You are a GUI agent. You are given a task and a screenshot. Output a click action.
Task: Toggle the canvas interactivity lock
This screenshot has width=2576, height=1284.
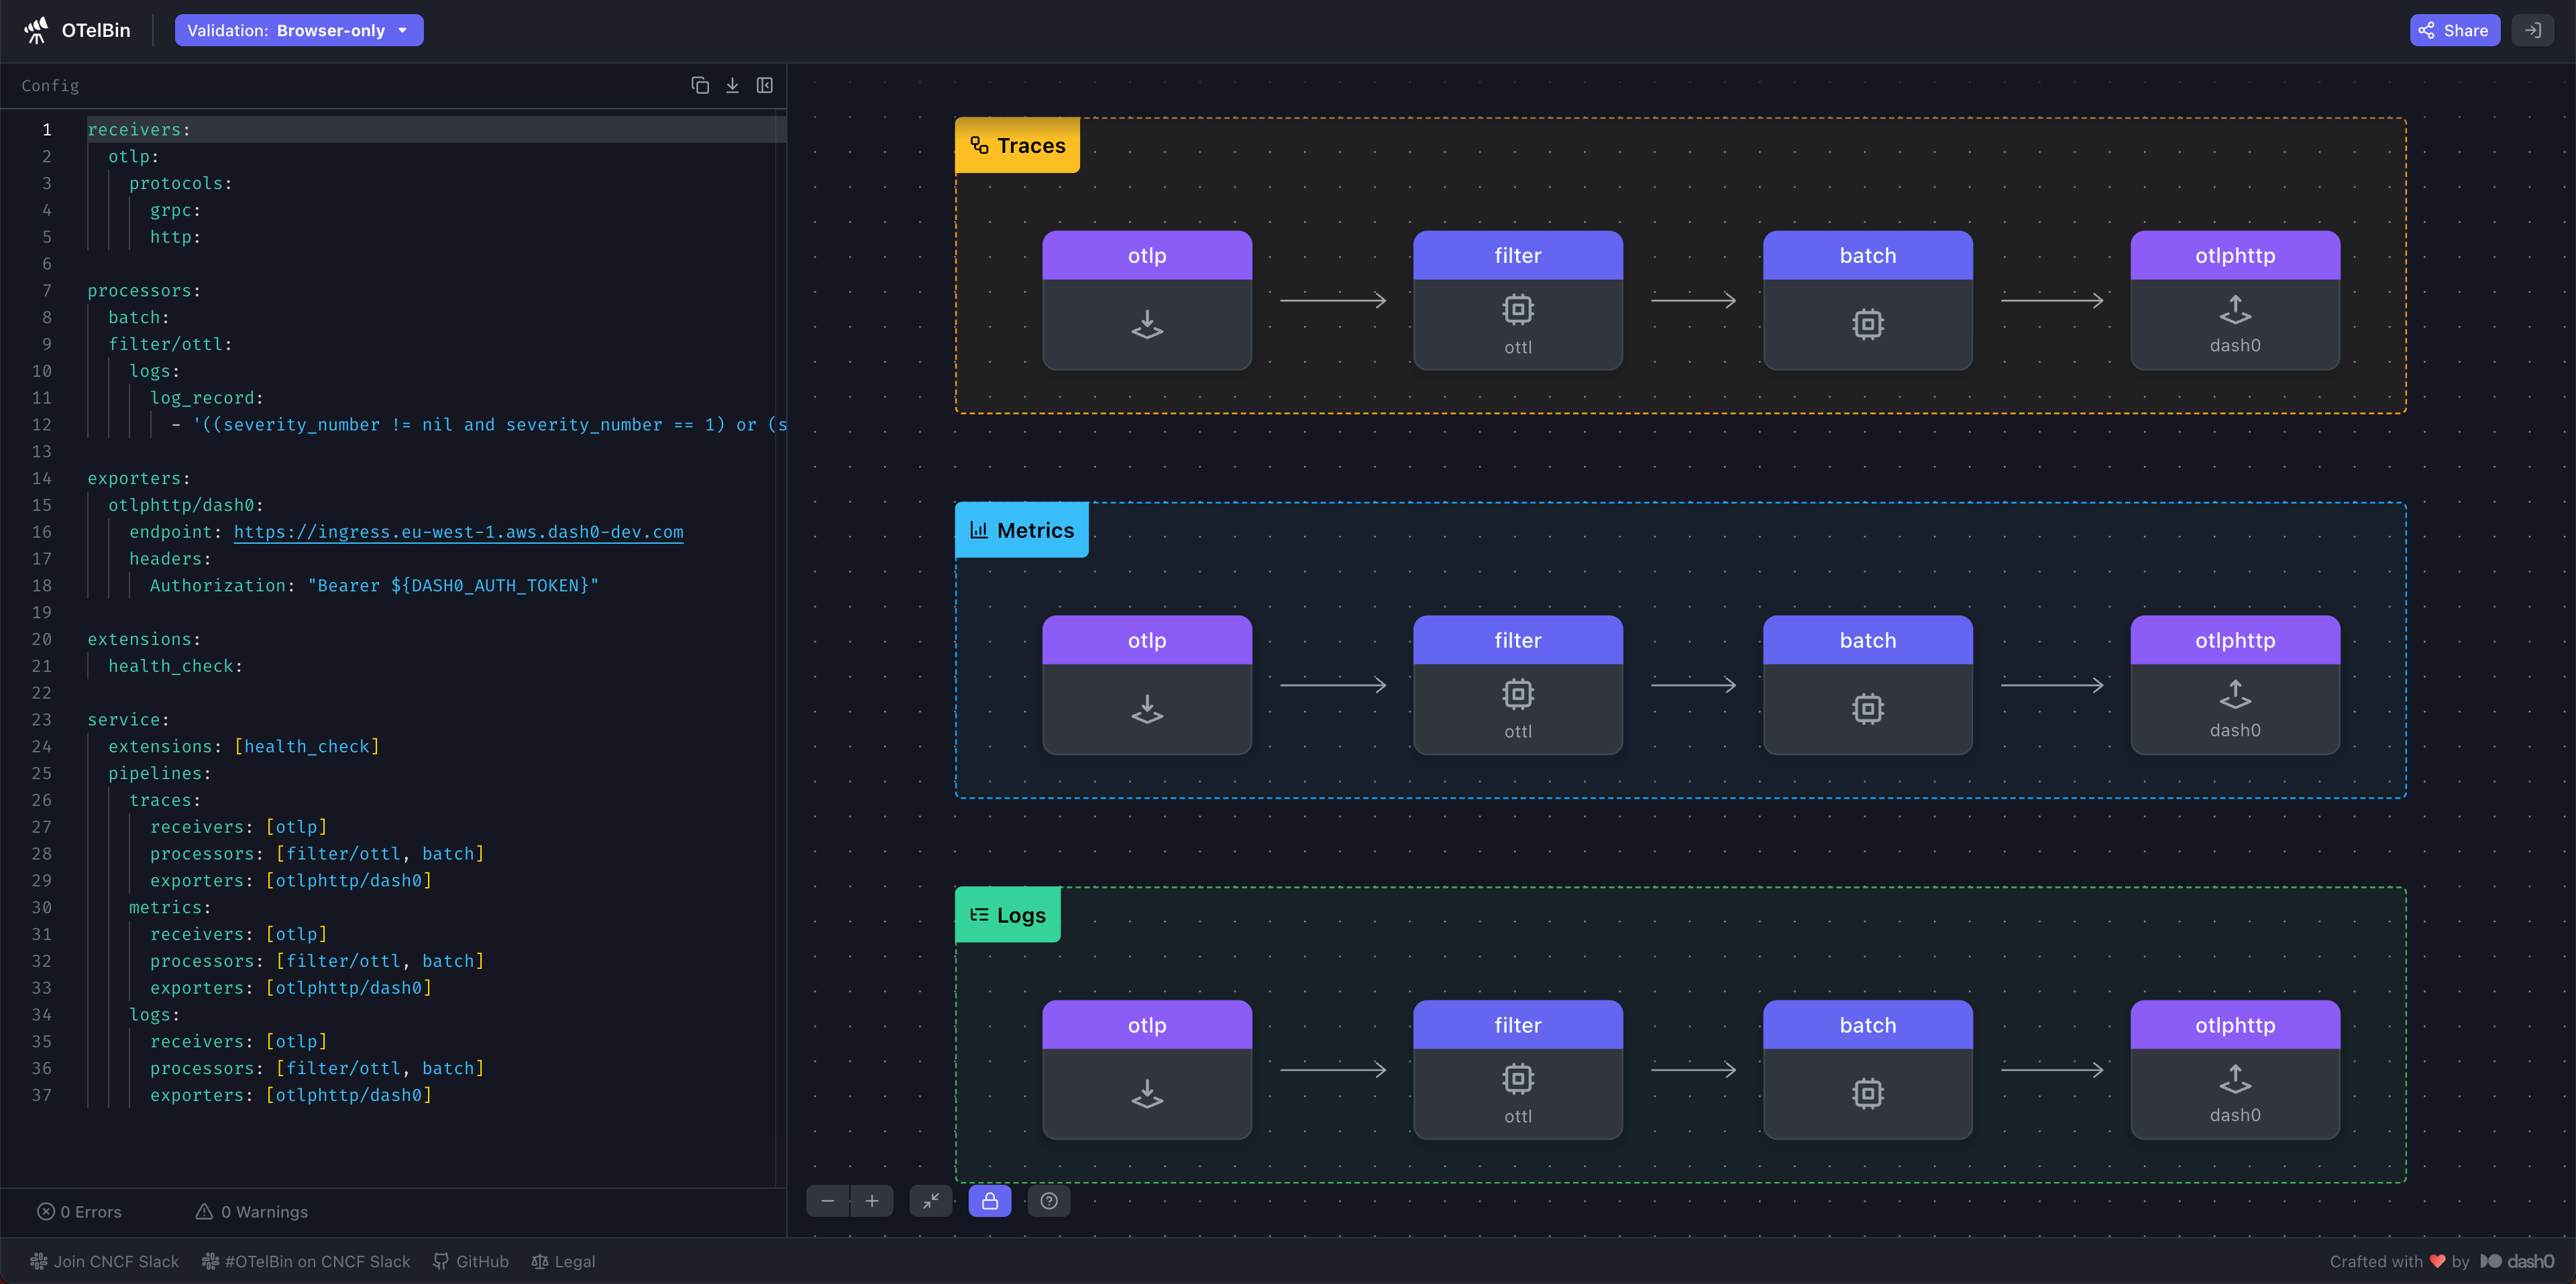[x=990, y=1201]
